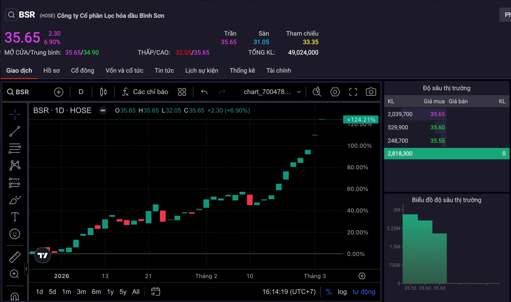Image resolution: width=511 pixels, height=302 pixels.
Task: Toggle log scale on chart
Action: coord(342,292)
